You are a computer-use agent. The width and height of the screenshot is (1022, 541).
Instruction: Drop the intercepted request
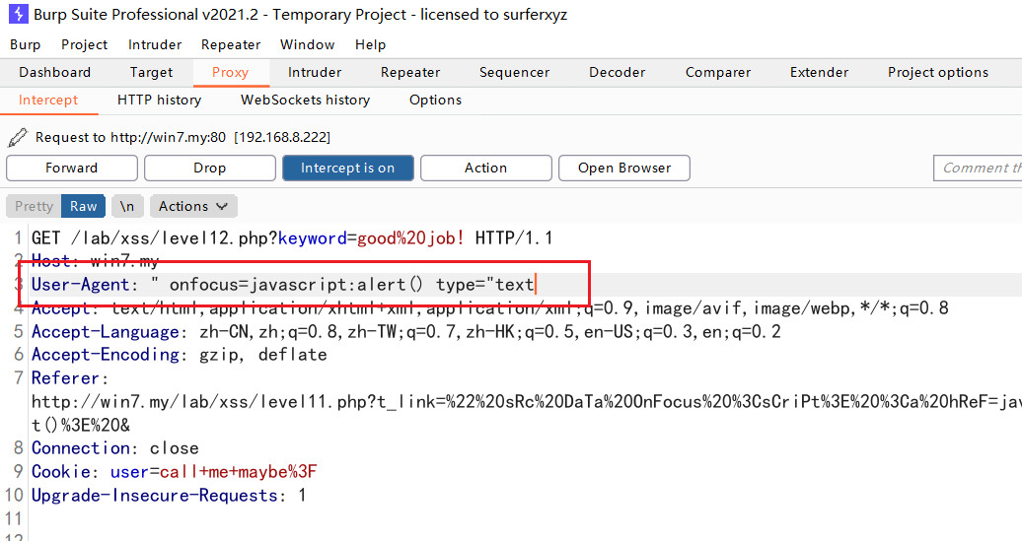coord(209,168)
